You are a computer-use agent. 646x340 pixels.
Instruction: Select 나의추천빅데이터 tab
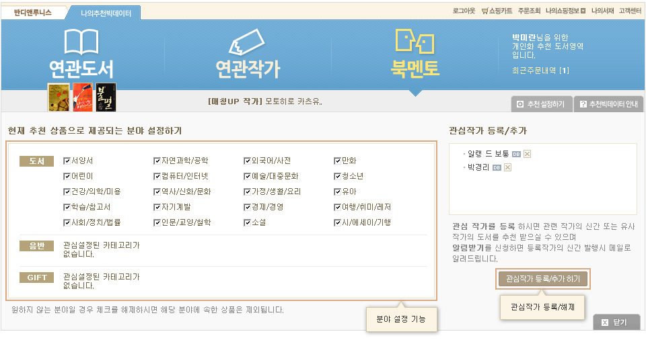[106, 13]
